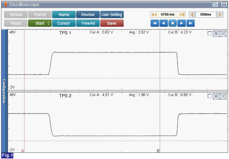The height and width of the screenshot is (159, 229).
Task: Step backward in the recording
Action: pos(164,23)
